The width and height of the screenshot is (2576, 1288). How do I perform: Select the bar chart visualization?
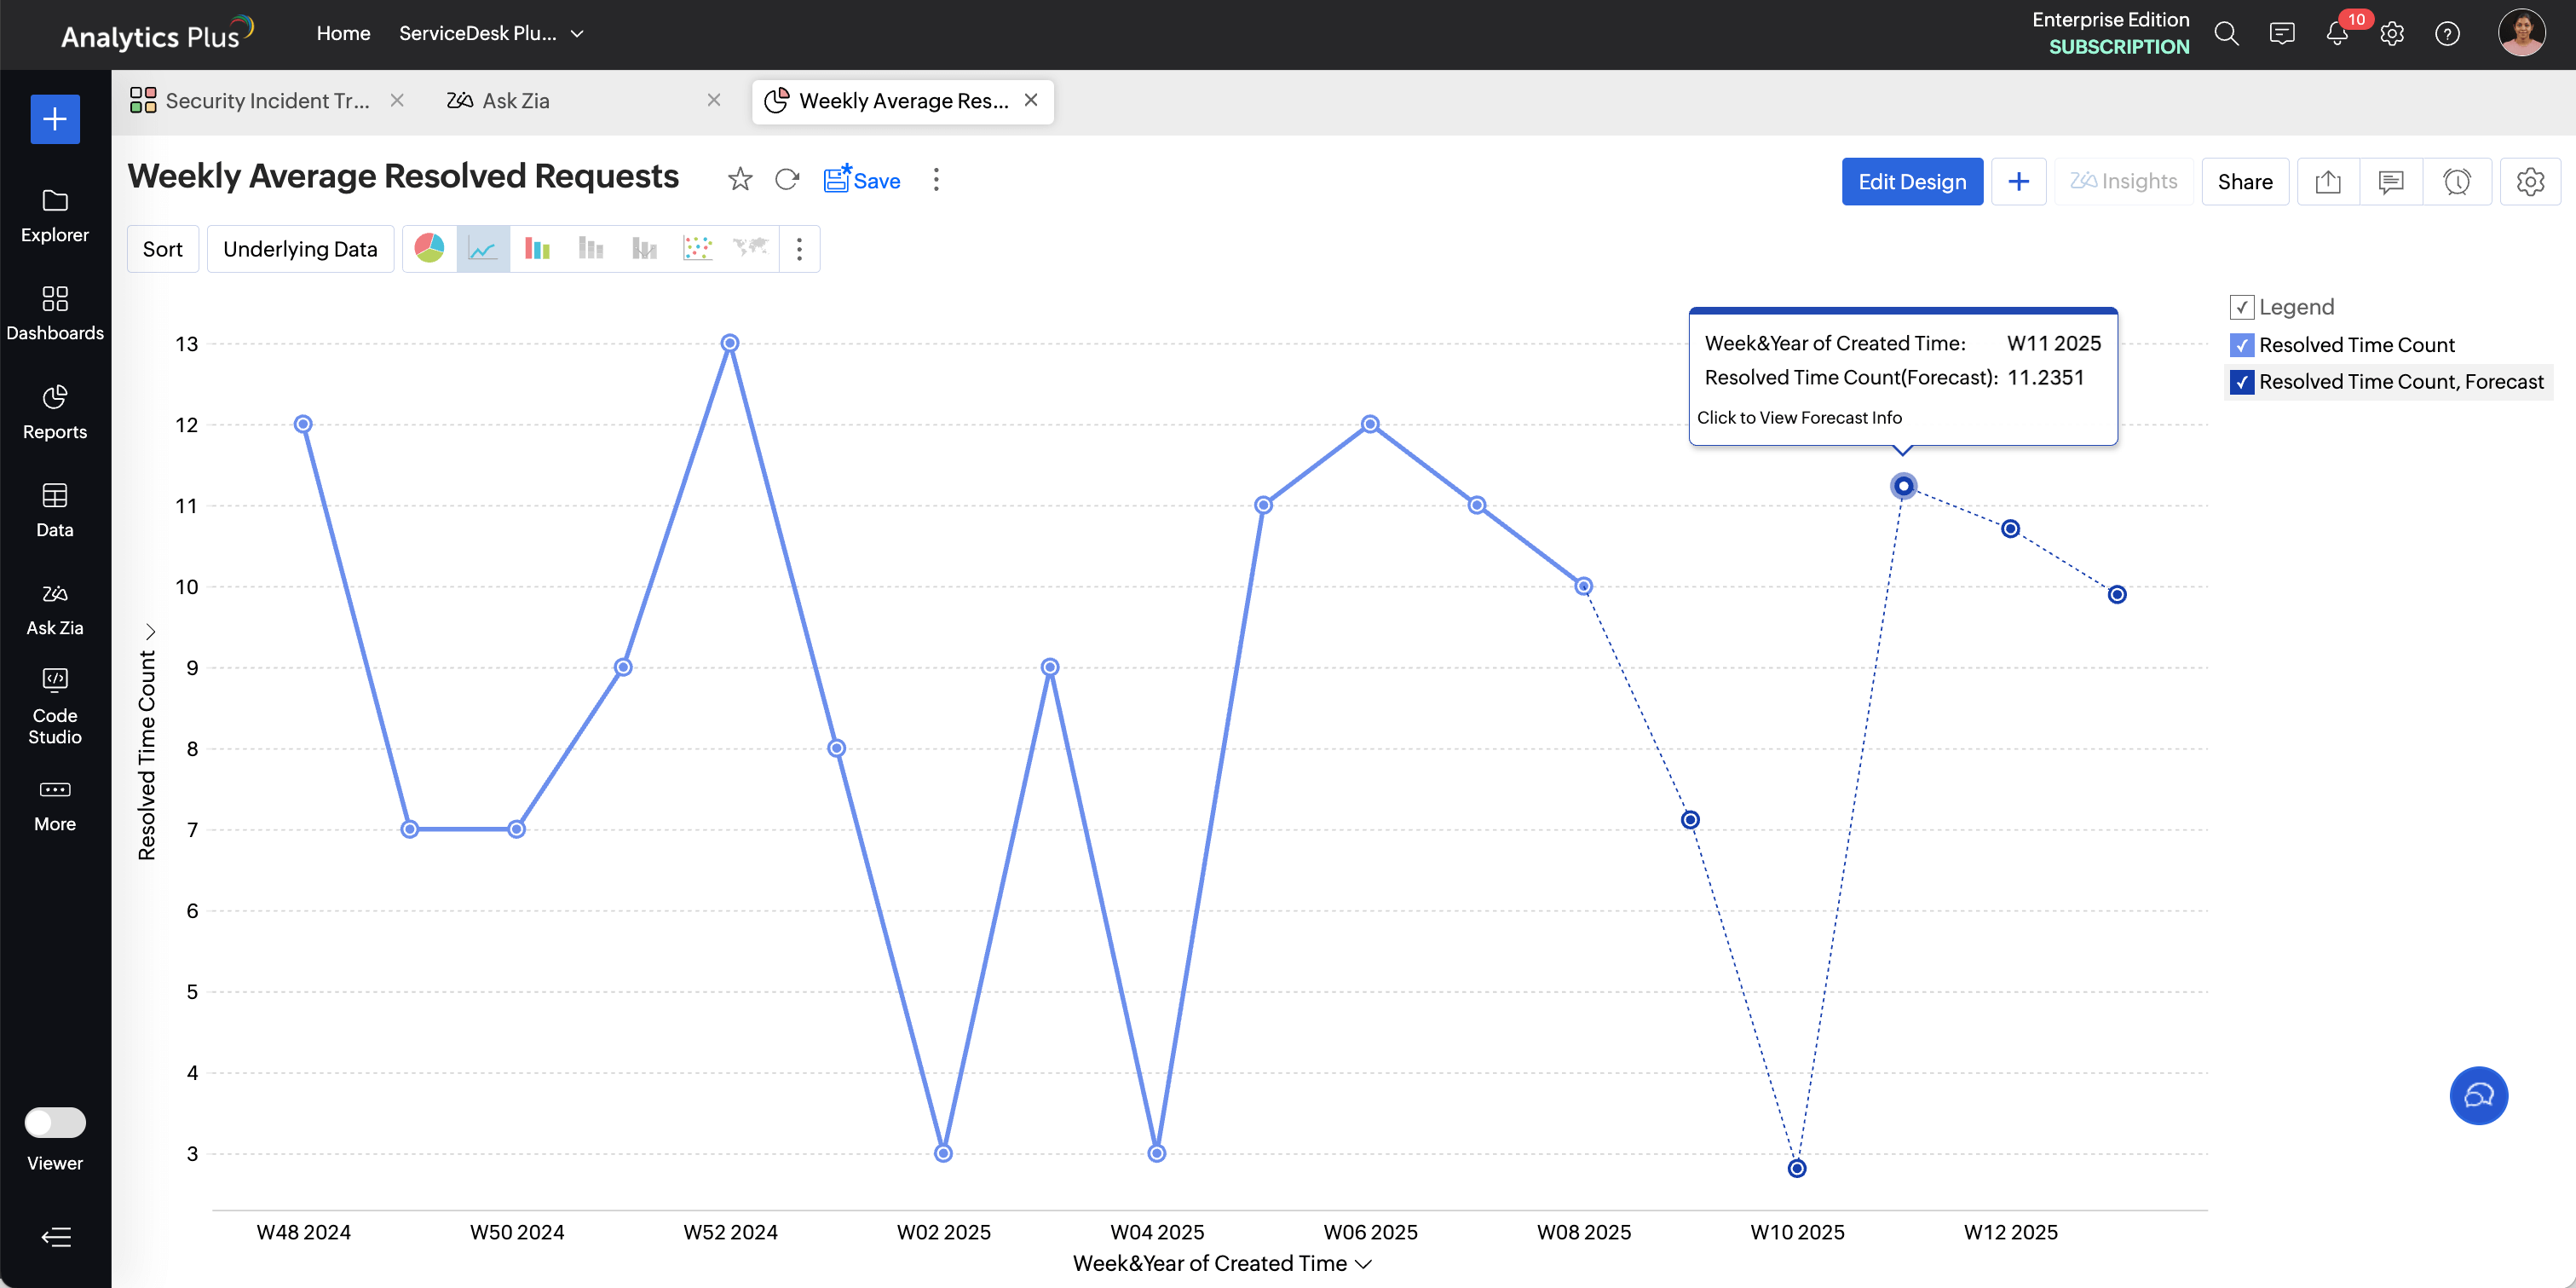coord(537,248)
